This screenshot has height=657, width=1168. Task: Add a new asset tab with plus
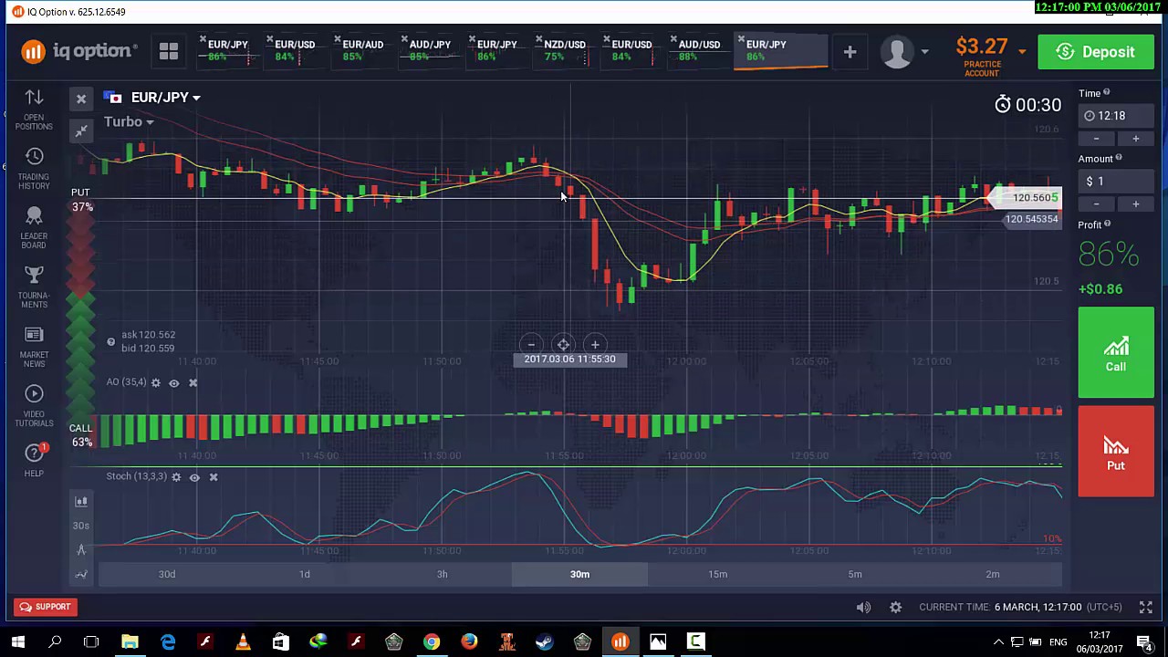850,52
